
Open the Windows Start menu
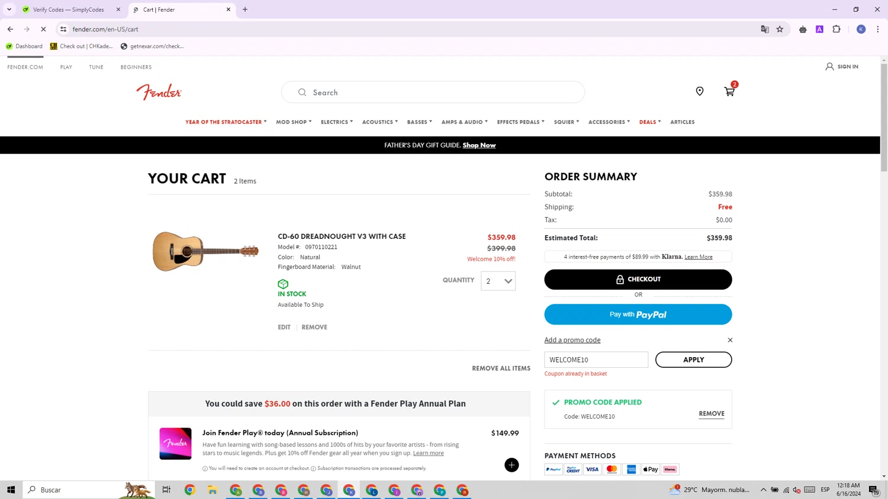point(11,490)
